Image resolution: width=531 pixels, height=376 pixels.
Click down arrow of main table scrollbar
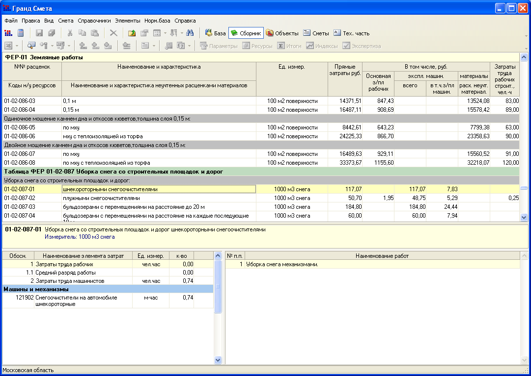[524, 217]
